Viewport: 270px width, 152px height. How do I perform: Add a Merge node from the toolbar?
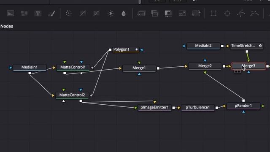141,14
